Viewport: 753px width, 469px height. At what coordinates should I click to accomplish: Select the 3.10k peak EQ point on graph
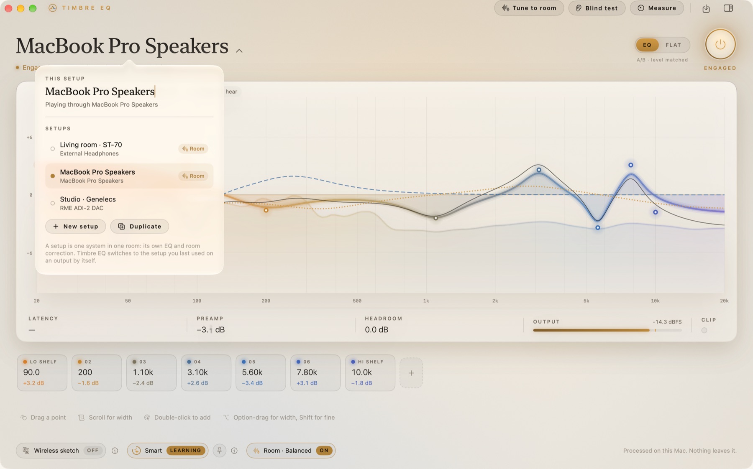(539, 170)
